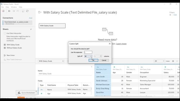Click the number type icon in Age field row
The image size is (180, 101).
coord(42,93)
